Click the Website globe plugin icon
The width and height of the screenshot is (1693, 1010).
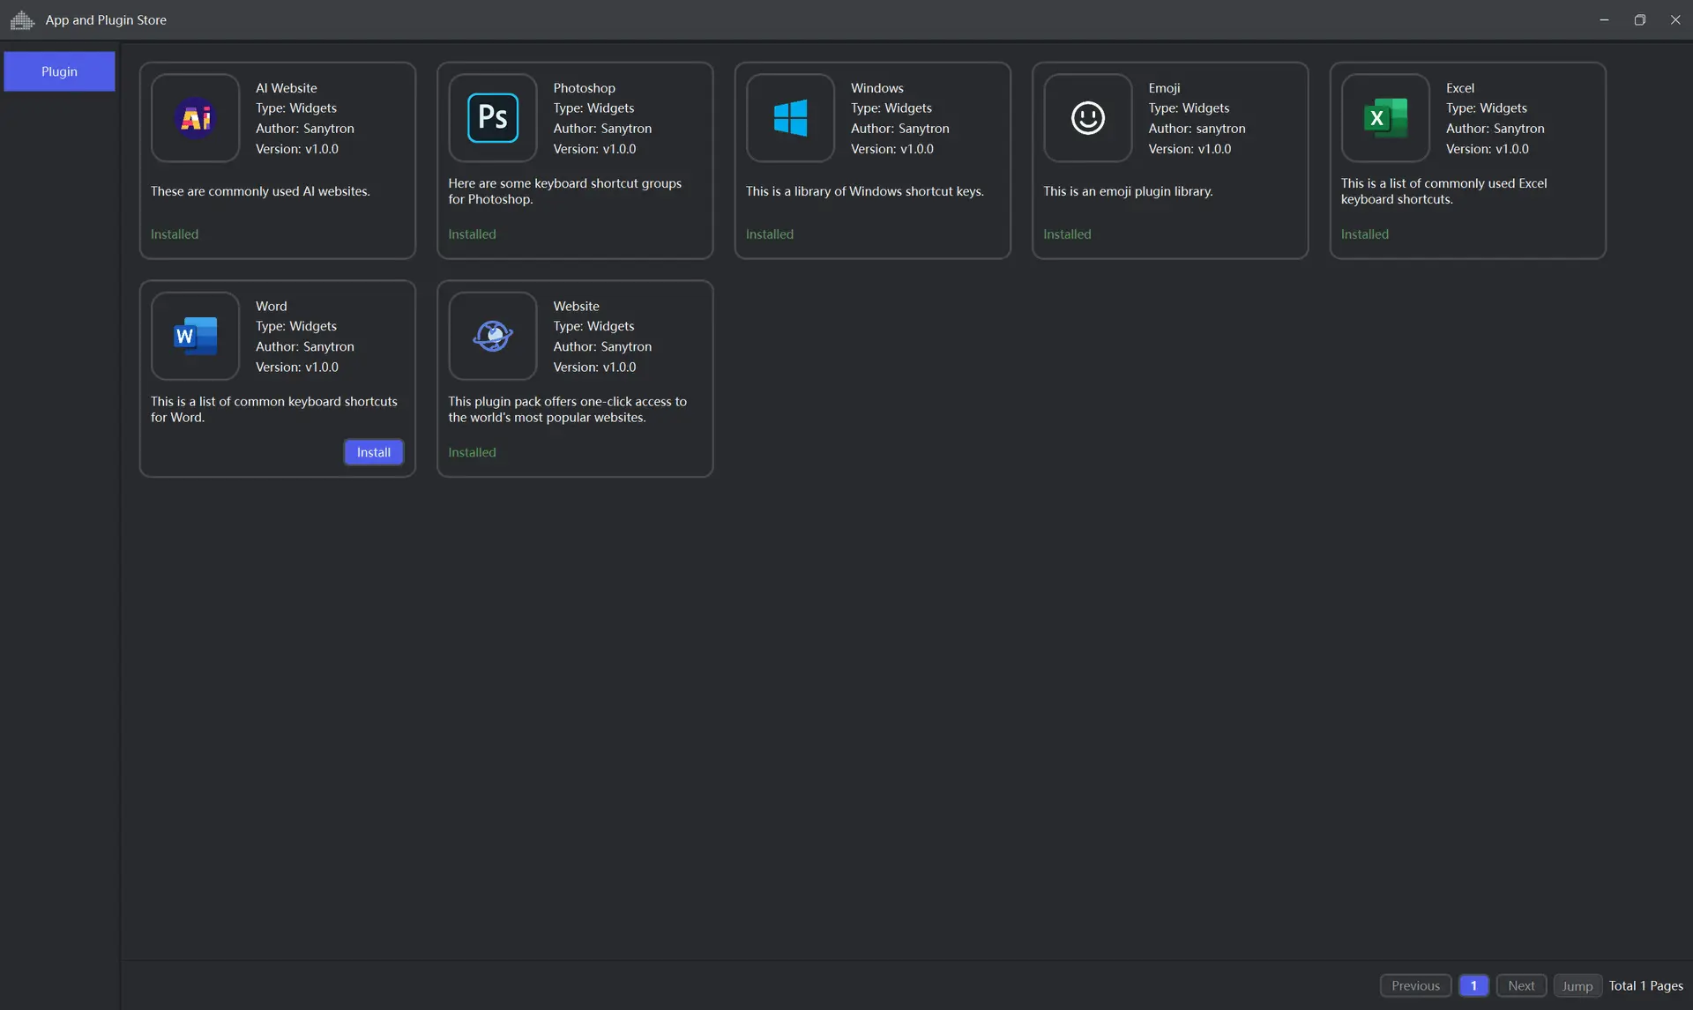pyautogui.click(x=493, y=336)
